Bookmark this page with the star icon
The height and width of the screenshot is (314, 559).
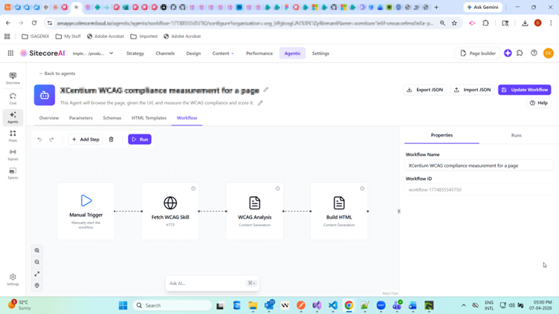[454, 23]
